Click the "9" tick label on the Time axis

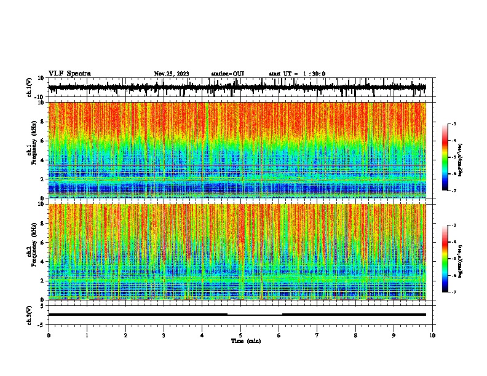[x=394, y=335]
